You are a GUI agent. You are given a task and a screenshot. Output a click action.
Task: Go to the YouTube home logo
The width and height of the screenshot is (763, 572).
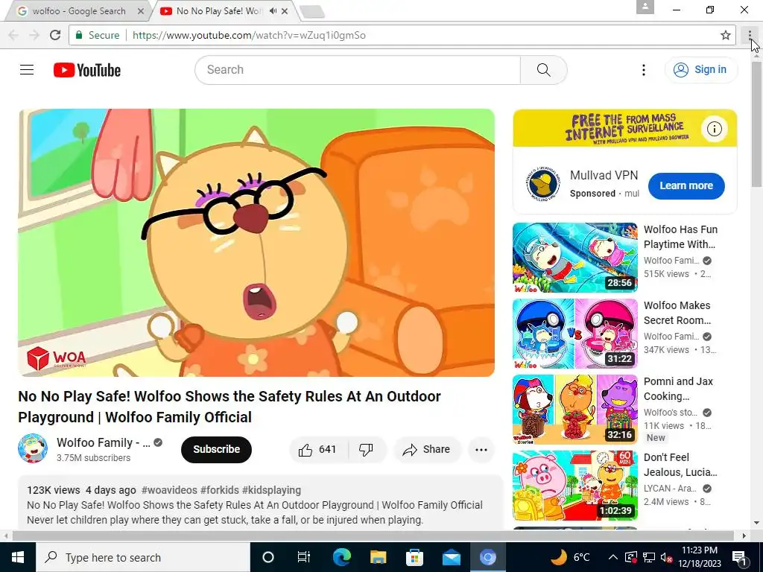click(x=87, y=70)
